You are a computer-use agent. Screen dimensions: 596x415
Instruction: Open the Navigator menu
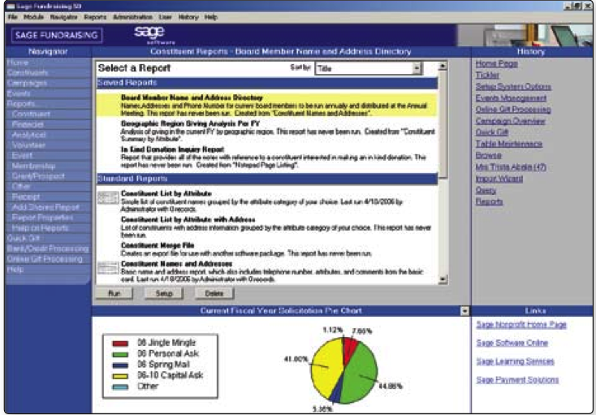(x=64, y=17)
